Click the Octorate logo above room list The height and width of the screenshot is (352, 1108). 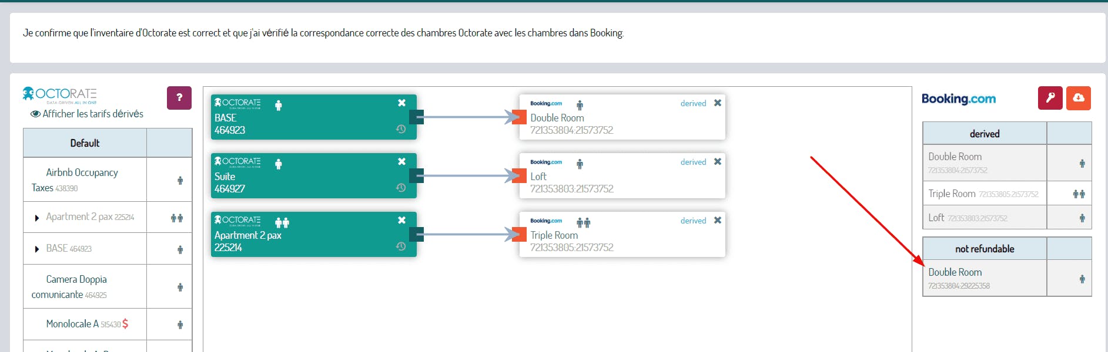tap(59, 94)
